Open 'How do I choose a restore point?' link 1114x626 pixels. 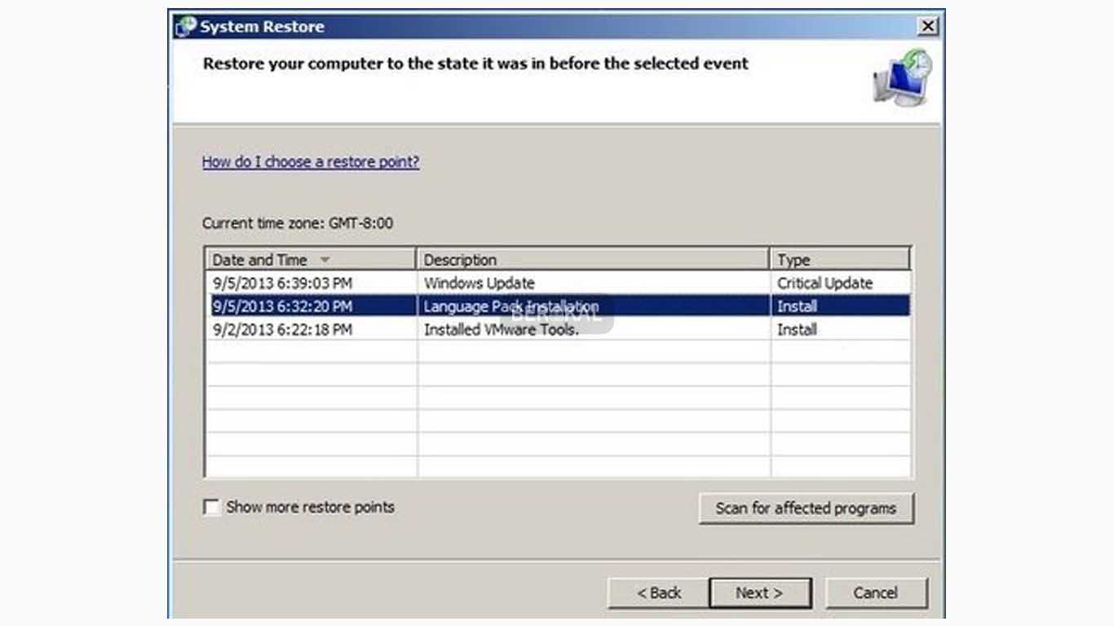coord(310,161)
